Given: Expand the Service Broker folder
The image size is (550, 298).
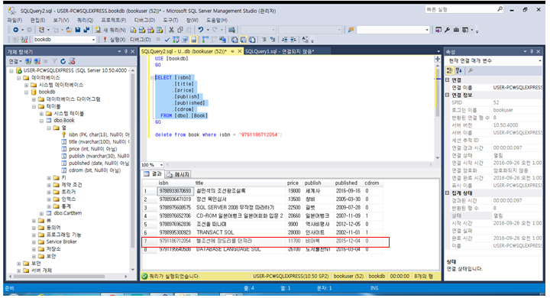Looking at the screenshot, I should (x=34, y=242).
